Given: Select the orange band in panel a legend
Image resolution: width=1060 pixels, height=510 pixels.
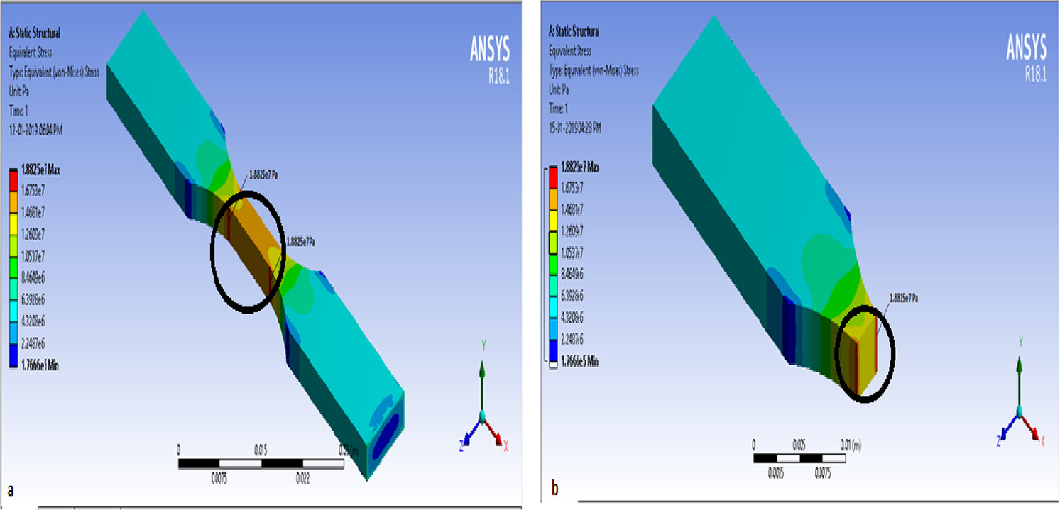Looking at the screenshot, I should point(13,201).
